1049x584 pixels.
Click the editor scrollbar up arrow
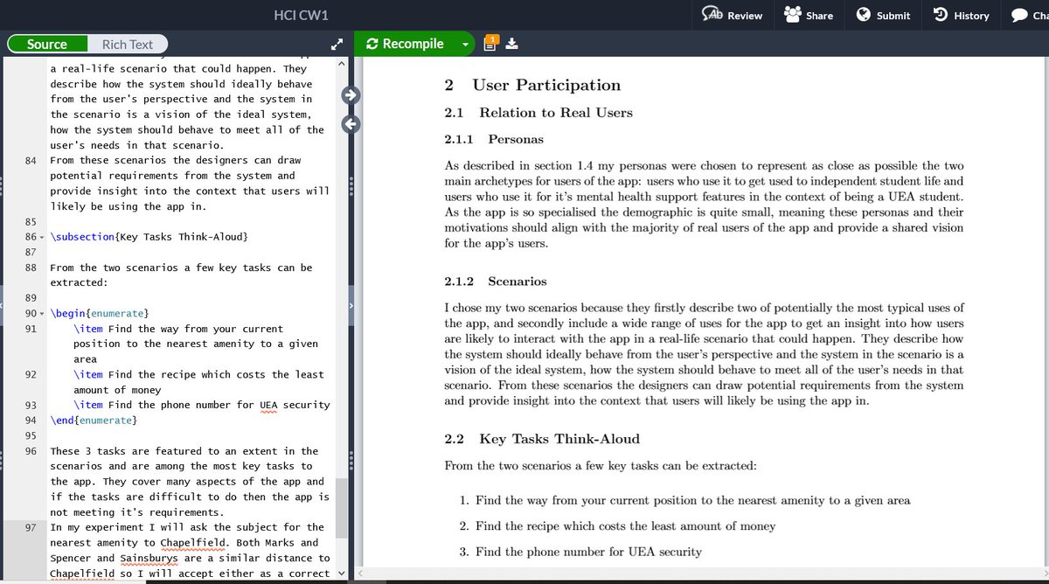point(341,64)
